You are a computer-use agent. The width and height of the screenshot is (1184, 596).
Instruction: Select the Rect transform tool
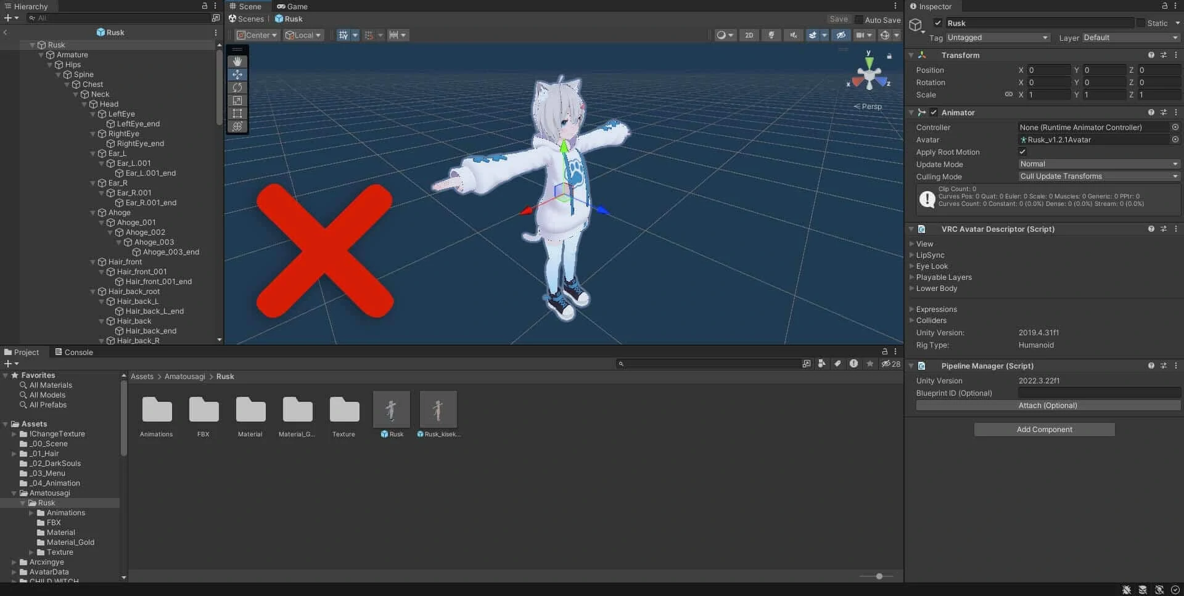tap(237, 113)
